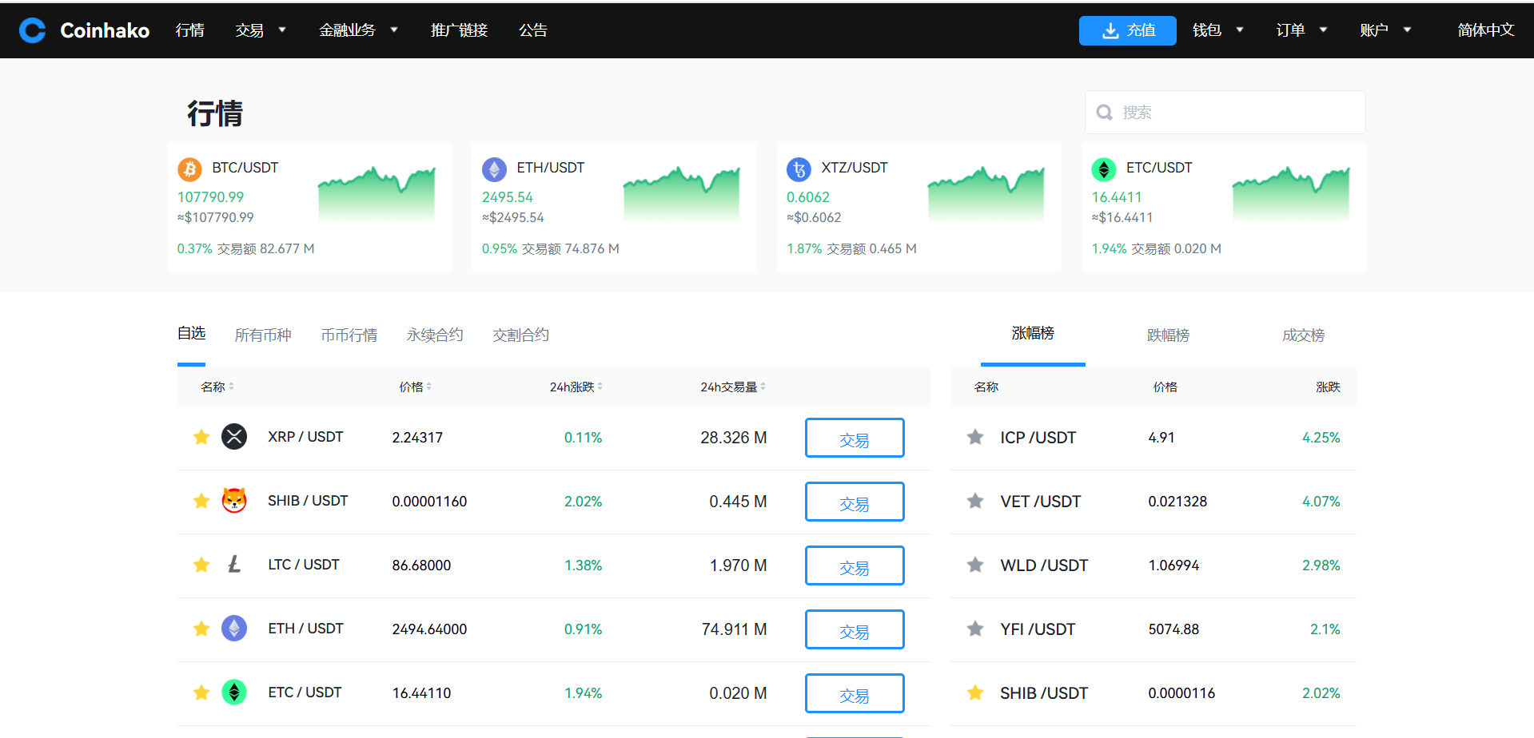This screenshot has height=738, width=1534.
Task: Click the XRP coin icon in watchlist
Action: [x=234, y=437]
